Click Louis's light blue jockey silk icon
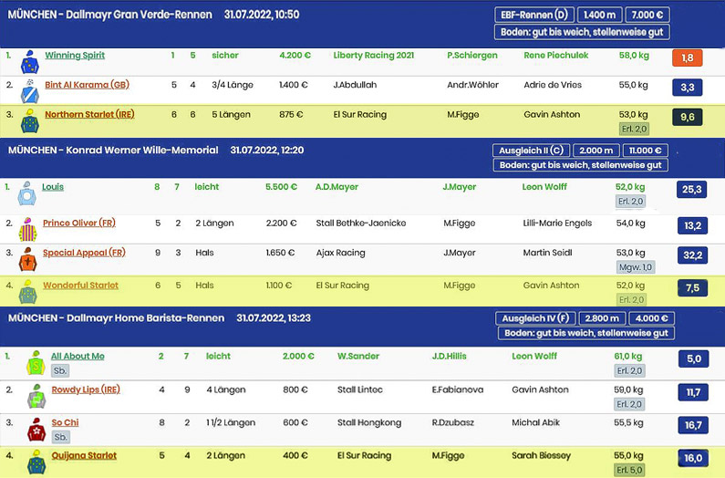 pos(26,193)
